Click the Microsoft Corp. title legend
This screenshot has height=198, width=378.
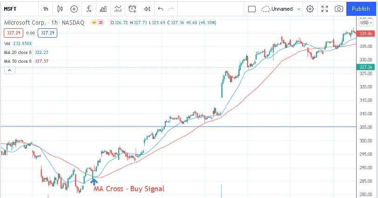pyautogui.click(x=25, y=23)
